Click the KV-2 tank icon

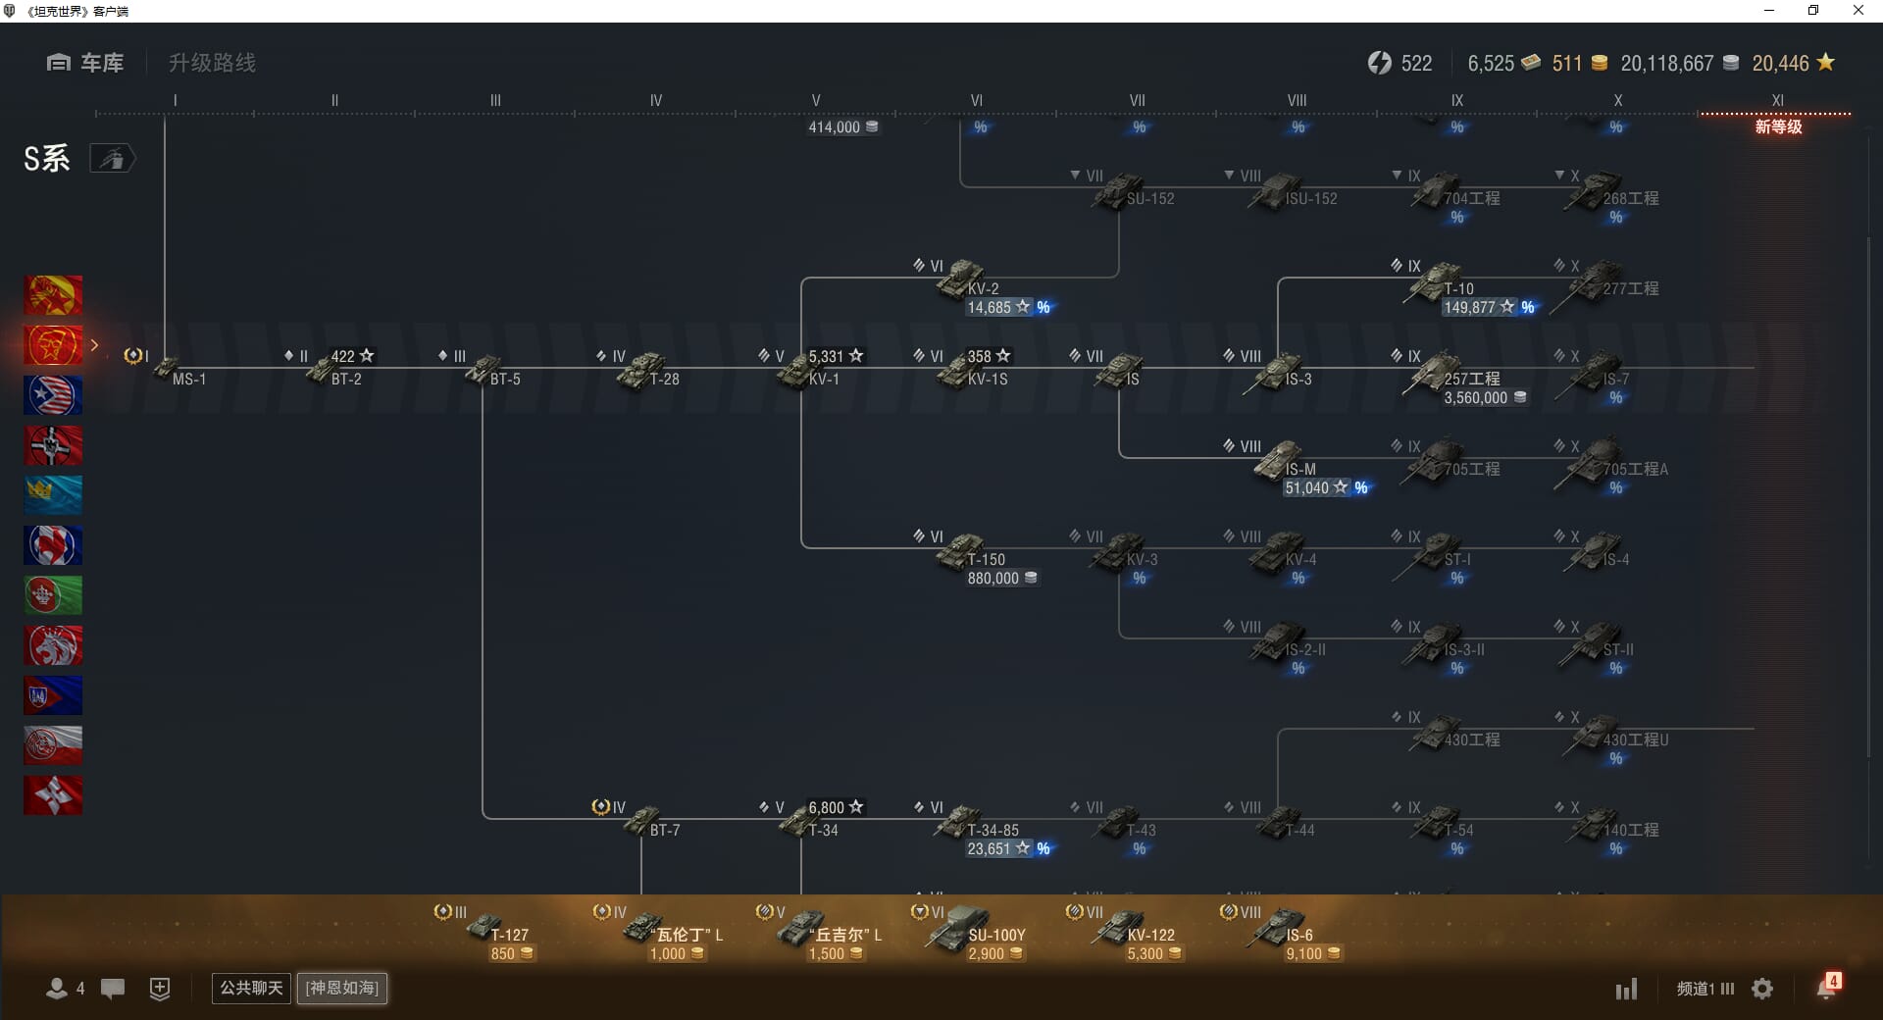959,278
